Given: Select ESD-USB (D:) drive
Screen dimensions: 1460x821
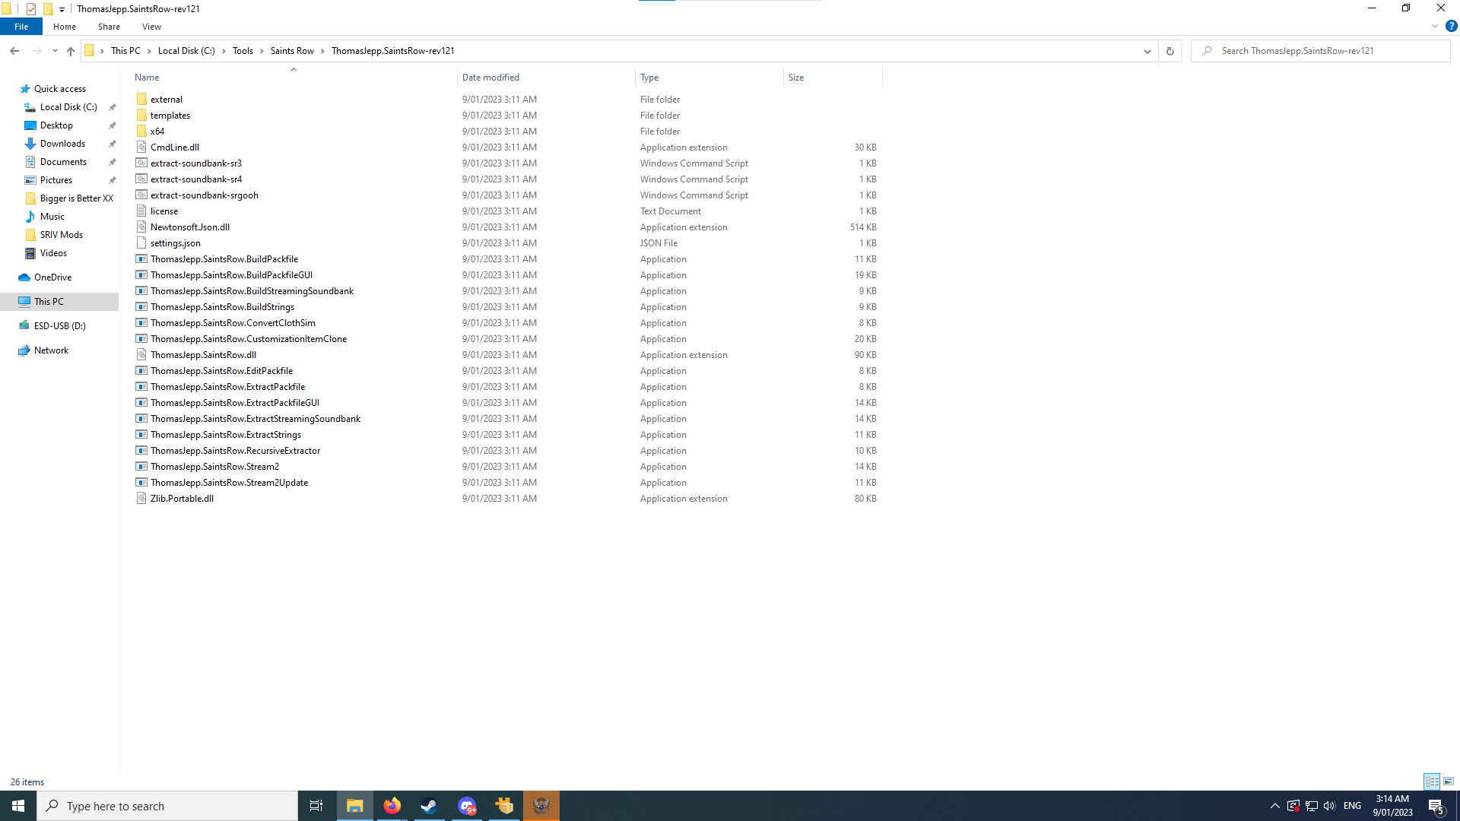Looking at the screenshot, I should pyautogui.click(x=59, y=326).
